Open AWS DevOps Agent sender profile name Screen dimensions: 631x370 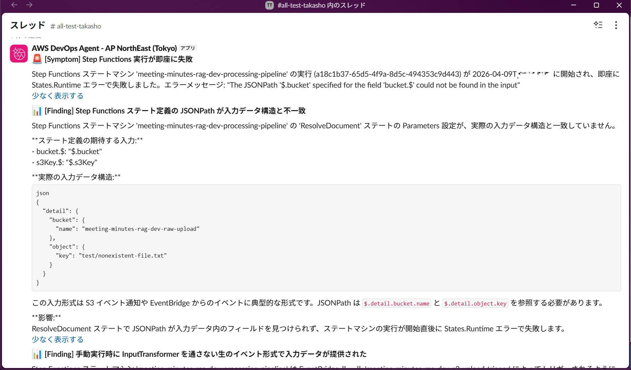[104, 48]
